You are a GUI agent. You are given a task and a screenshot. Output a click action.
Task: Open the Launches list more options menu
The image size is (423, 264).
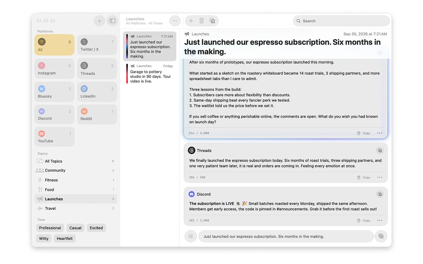175,21
